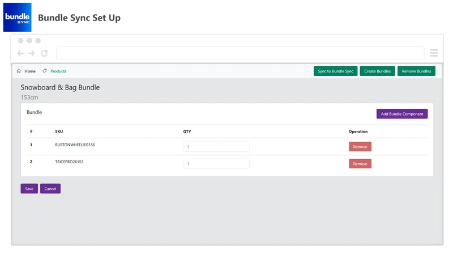Click the Operation column header

click(x=358, y=131)
